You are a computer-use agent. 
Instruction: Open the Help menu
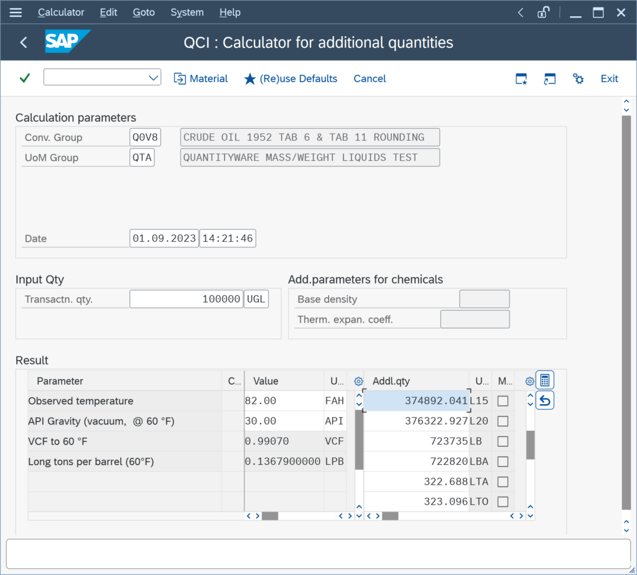(x=230, y=12)
